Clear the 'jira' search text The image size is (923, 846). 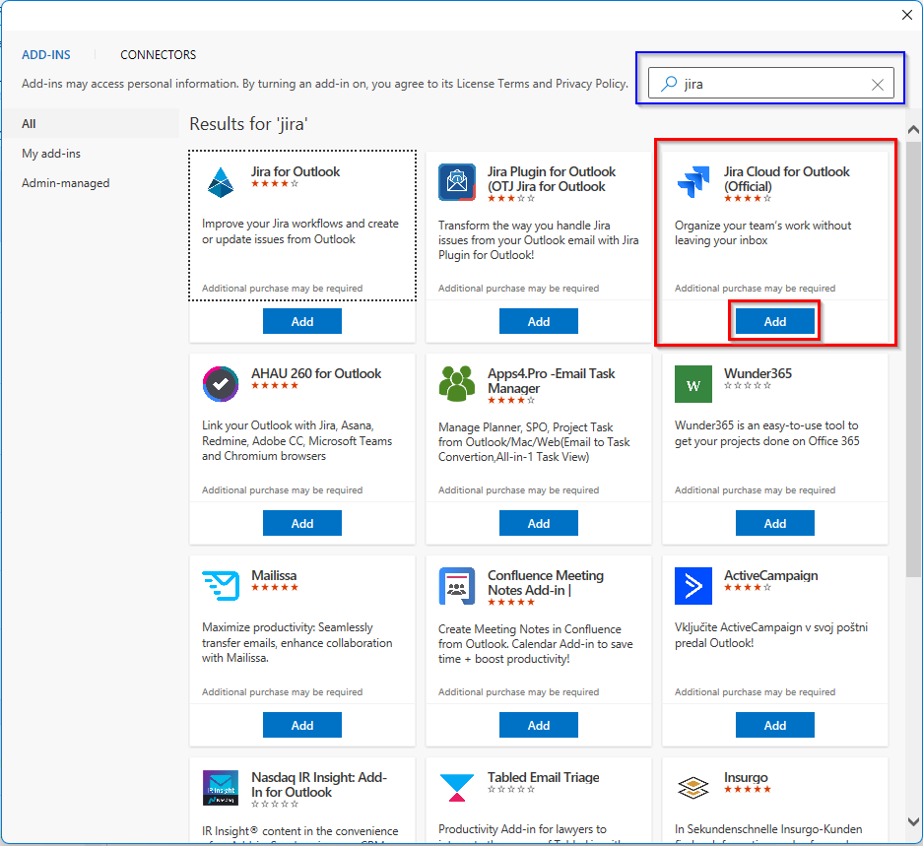click(x=878, y=84)
